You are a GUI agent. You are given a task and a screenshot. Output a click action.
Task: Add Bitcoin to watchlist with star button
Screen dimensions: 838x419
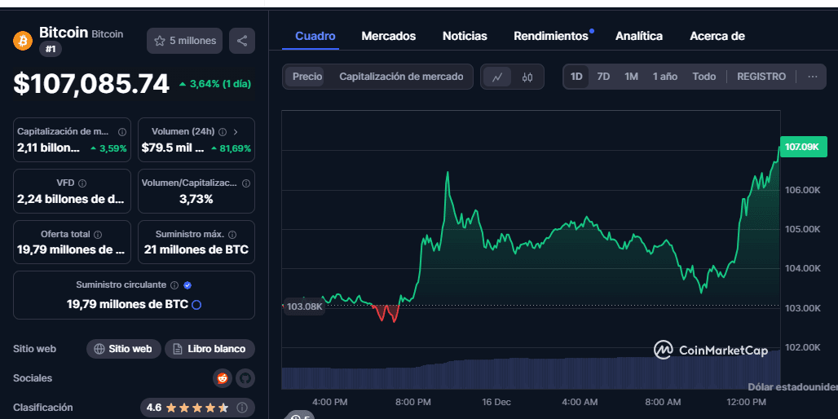185,41
